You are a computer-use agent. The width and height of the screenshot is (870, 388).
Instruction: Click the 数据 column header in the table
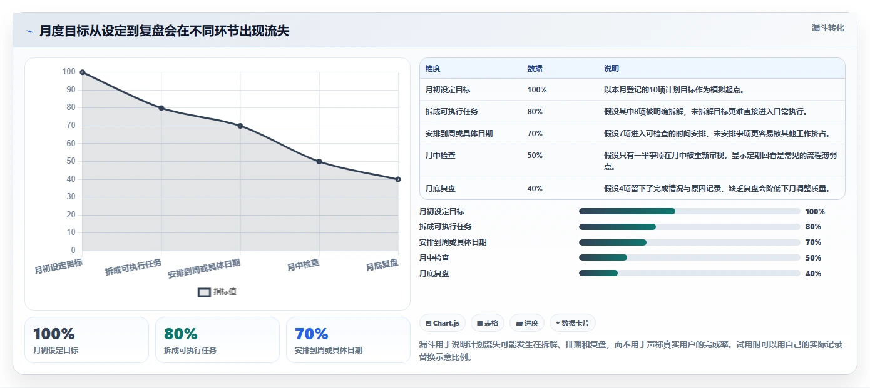coord(535,69)
